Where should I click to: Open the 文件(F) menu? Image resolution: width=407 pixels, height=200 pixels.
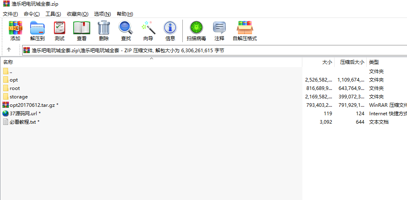[x=10, y=14]
